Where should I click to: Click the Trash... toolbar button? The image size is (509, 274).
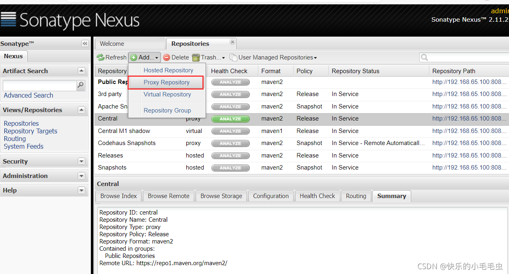pos(209,57)
